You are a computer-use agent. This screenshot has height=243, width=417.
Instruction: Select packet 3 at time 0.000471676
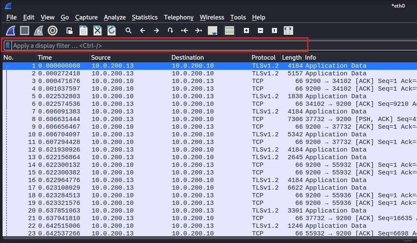[210, 81]
